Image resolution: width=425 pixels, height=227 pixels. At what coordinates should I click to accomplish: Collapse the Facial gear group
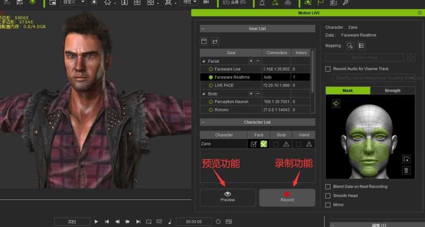pyautogui.click(x=202, y=61)
